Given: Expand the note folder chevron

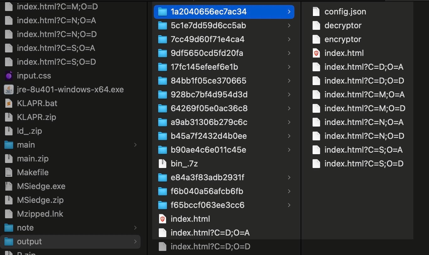Looking at the screenshot, I should (135, 228).
